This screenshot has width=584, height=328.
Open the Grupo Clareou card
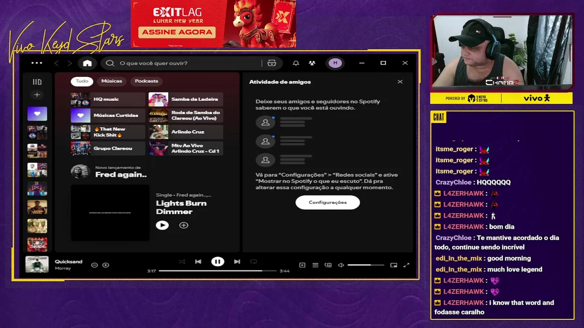point(108,149)
